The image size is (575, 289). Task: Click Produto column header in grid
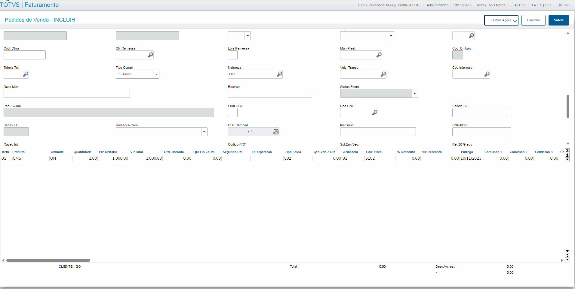click(18, 152)
